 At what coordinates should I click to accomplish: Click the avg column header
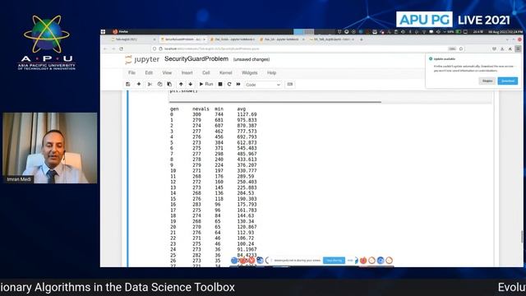pyautogui.click(x=242, y=109)
